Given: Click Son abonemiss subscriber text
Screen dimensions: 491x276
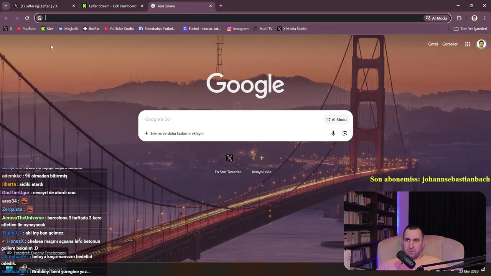Looking at the screenshot, I should click(x=430, y=179).
